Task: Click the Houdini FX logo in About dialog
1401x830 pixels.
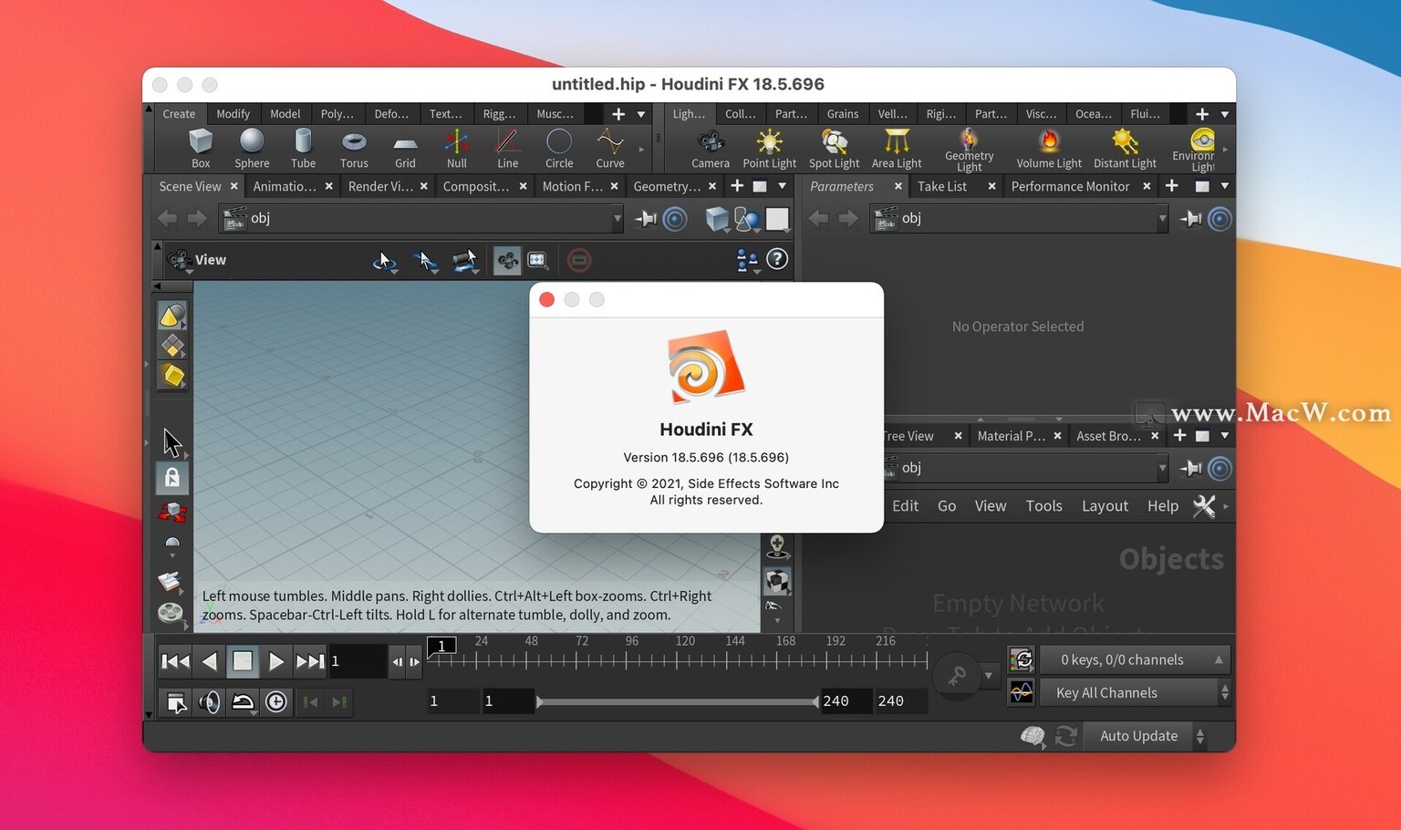Action: coord(706,366)
